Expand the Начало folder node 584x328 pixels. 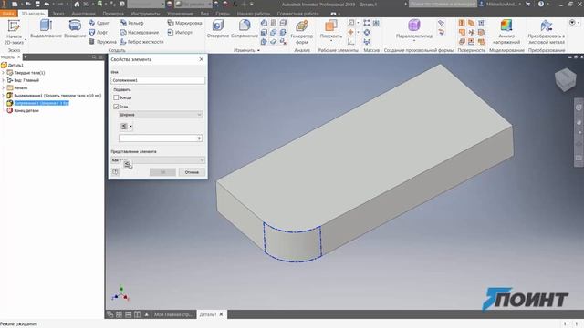[x=4, y=87]
